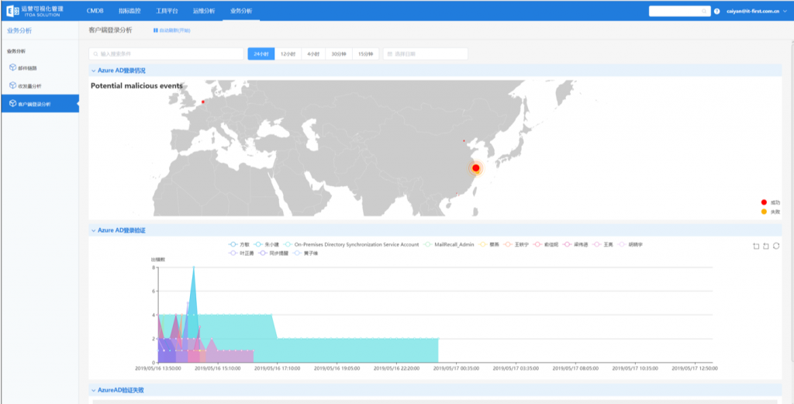Click the 选择日期 date picker field

(425, 54)
